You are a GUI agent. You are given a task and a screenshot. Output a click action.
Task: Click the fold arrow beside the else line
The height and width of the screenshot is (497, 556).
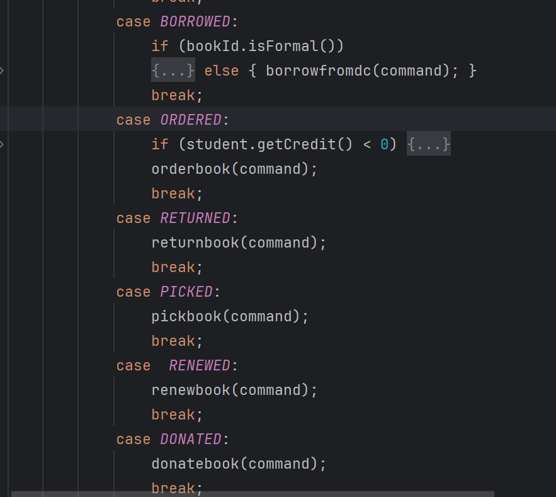[x=2, y=71]
